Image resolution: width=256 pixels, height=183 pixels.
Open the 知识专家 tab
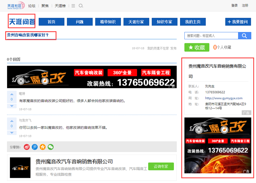164,22
